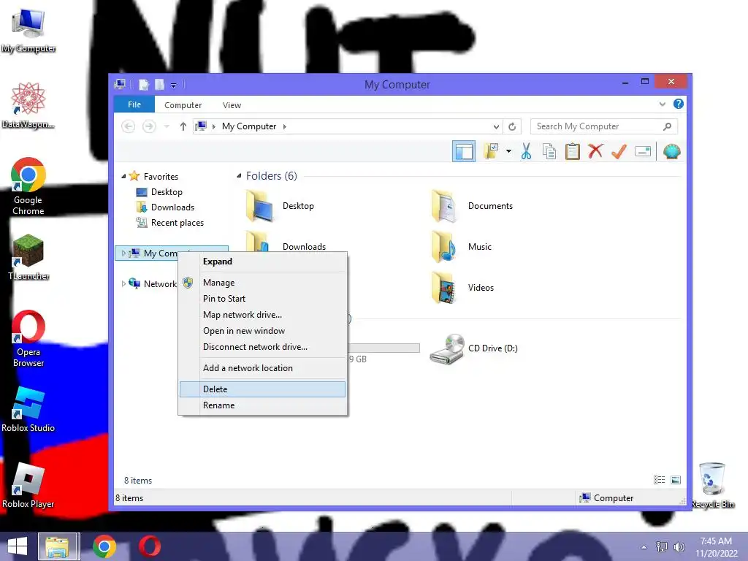Select Downloads under Favorites
Screen dimensions: 748x561
[172, 207]
